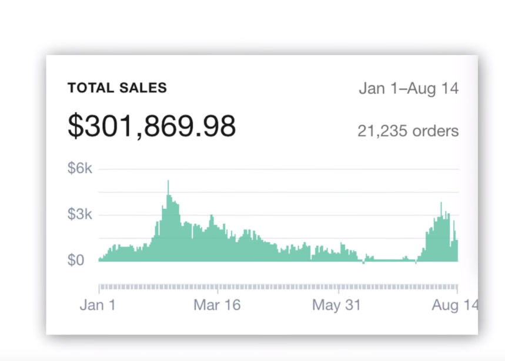The height and width of the screenshot is (361, 505).
Task: Click the highest peak bar near August
Action: [x=441, y=205]
